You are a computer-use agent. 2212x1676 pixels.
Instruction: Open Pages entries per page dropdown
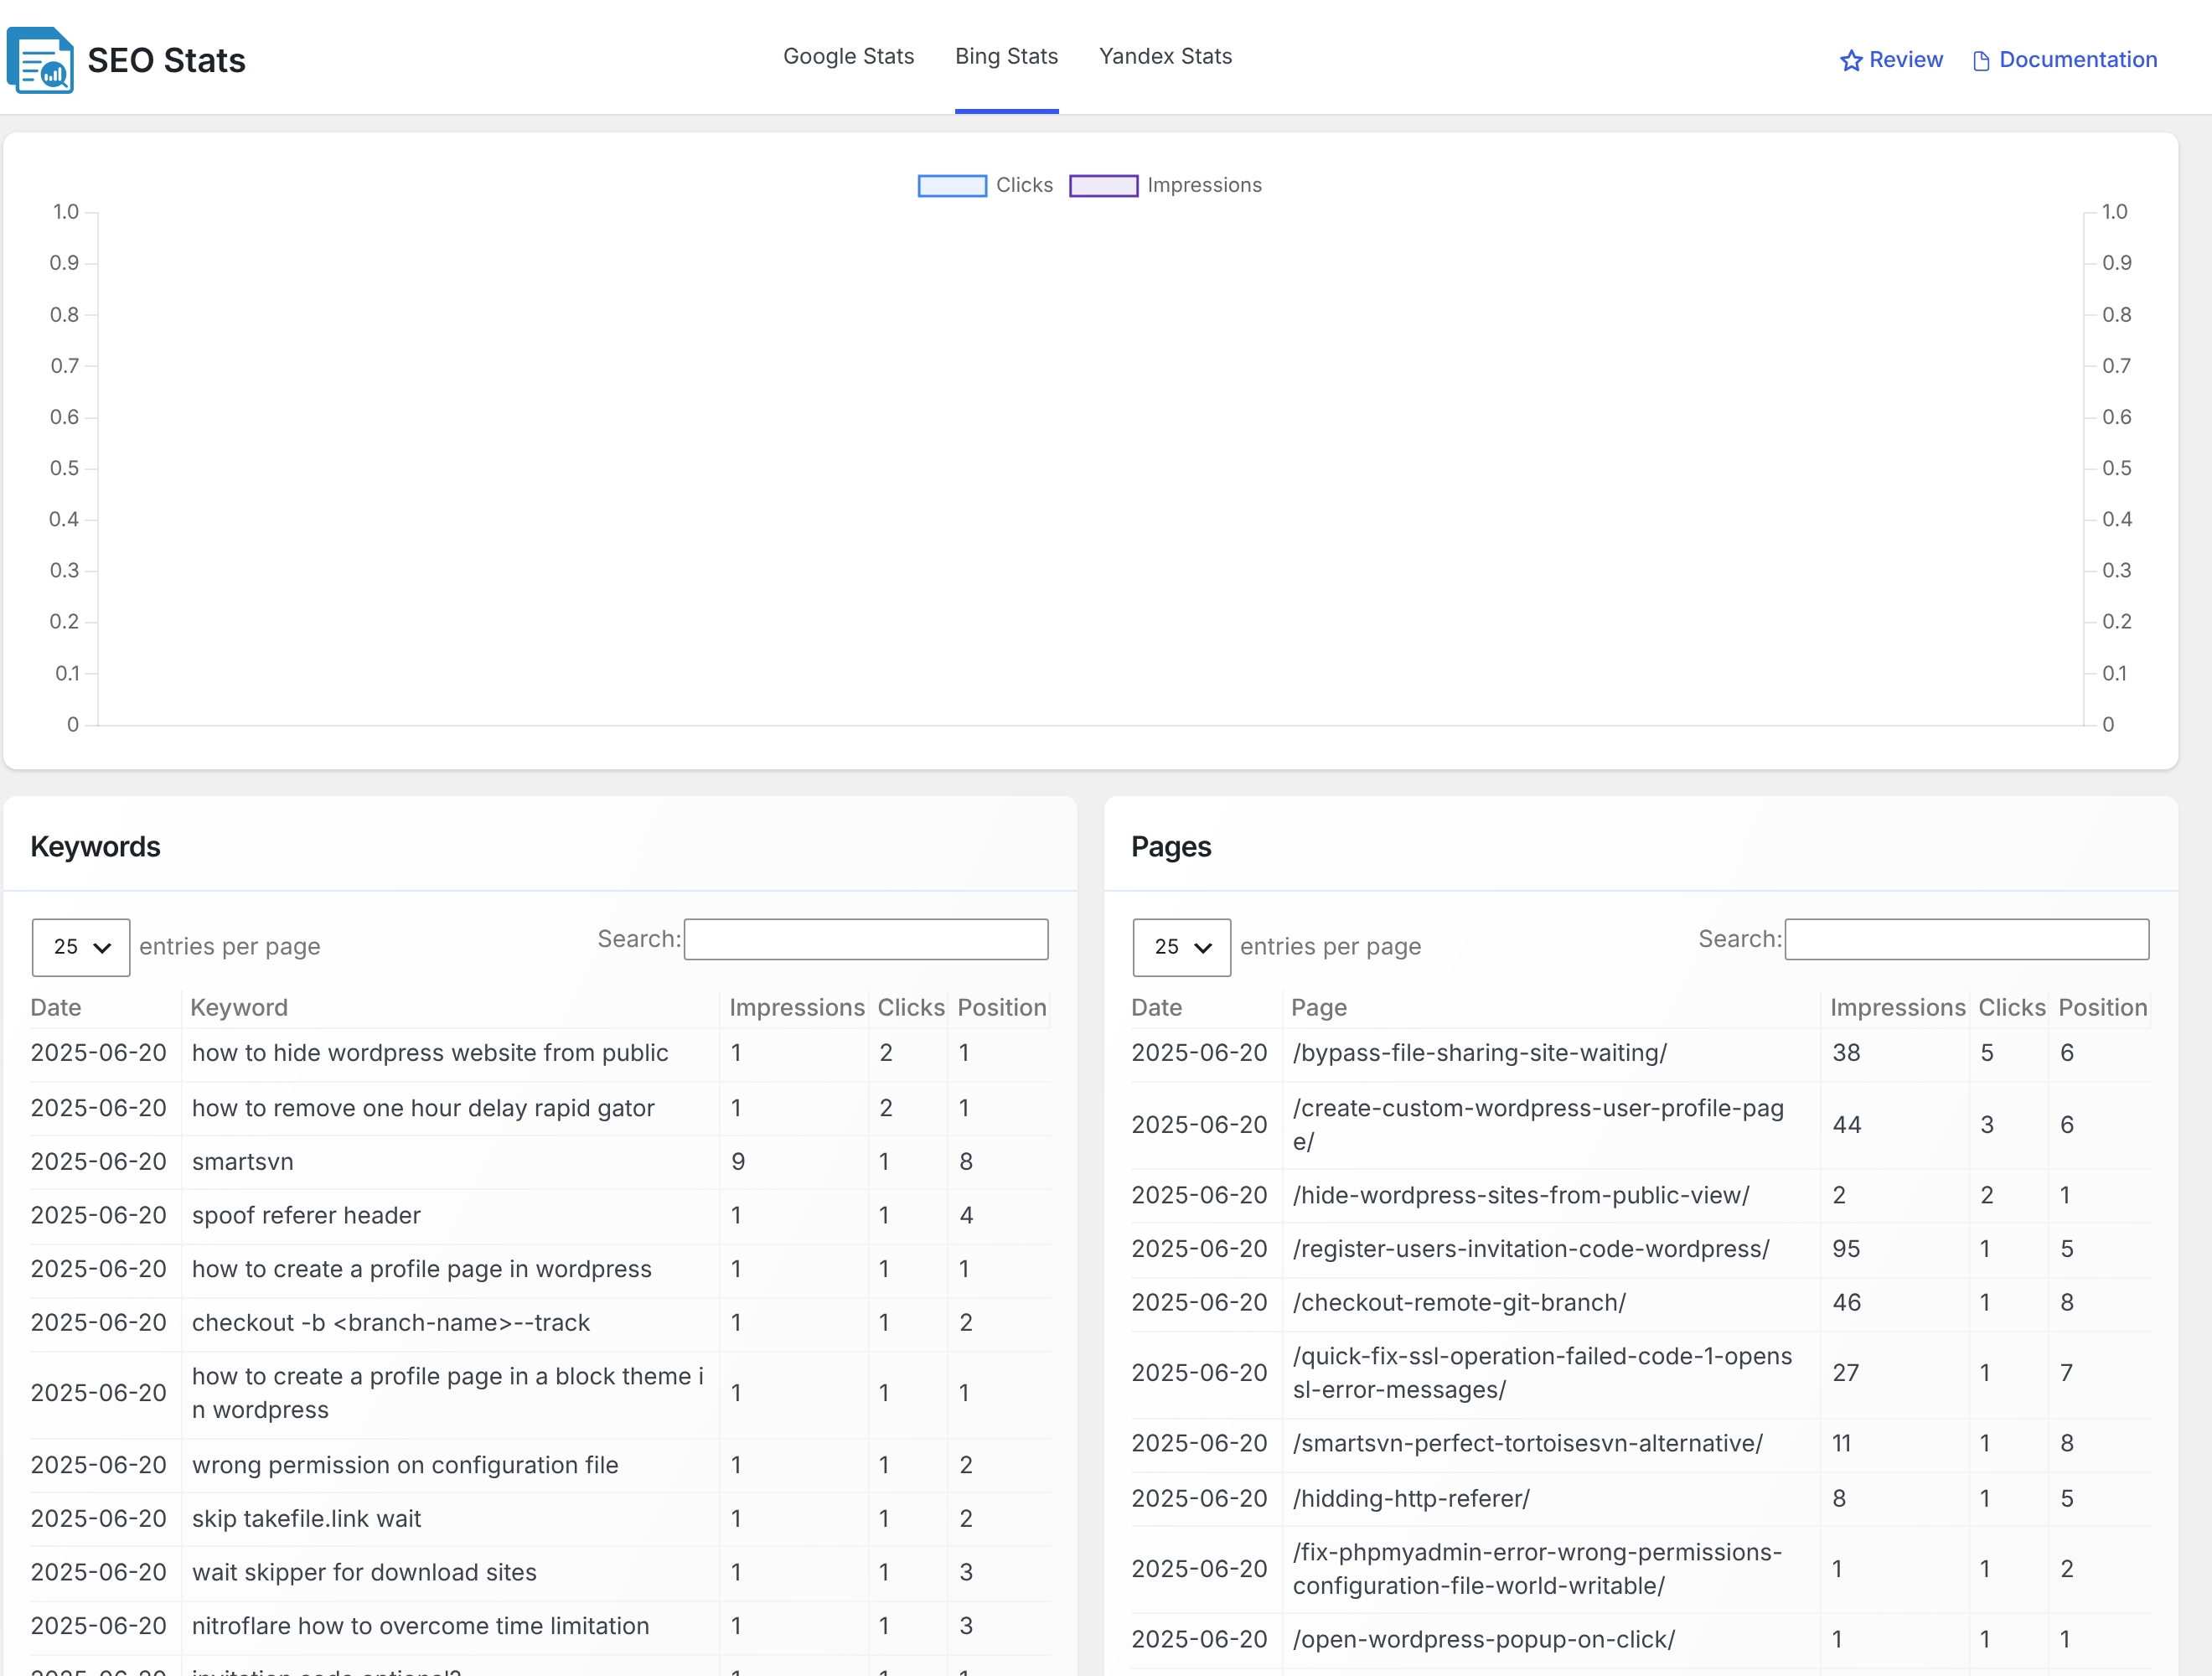(1181, 947)
